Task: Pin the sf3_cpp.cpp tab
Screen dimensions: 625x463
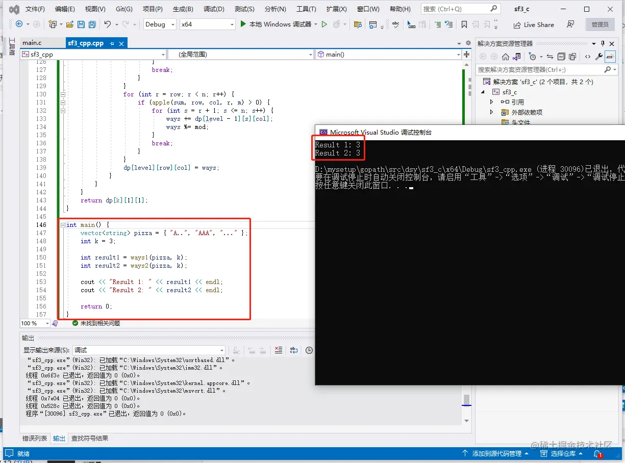Action: (112, 44)
